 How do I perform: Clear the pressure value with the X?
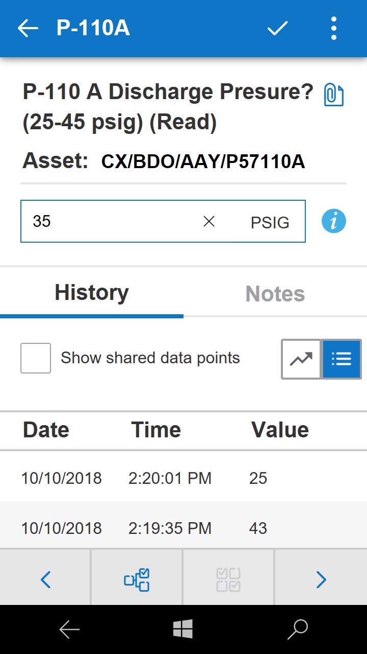pyautogui.click(x=209, y=221)
